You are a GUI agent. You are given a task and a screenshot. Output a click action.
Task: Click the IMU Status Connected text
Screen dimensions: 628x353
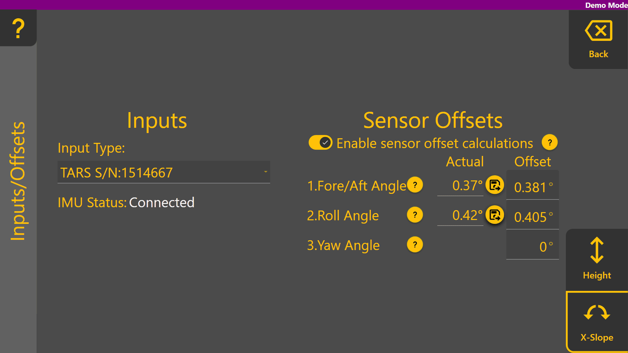162,203
